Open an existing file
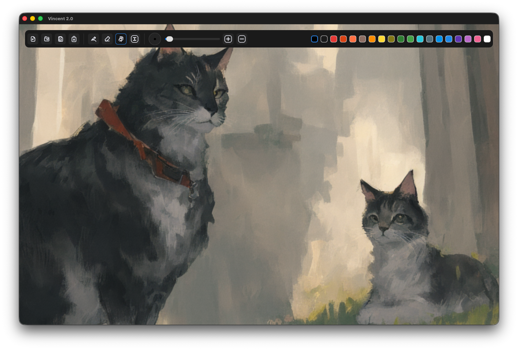Screen dimensions: 518x350 coord(47,39)
